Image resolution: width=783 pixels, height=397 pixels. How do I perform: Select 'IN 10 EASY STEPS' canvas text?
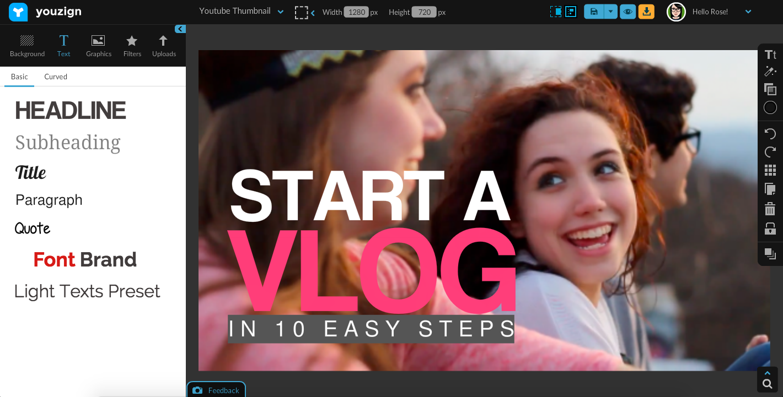[x=371, y=329]
